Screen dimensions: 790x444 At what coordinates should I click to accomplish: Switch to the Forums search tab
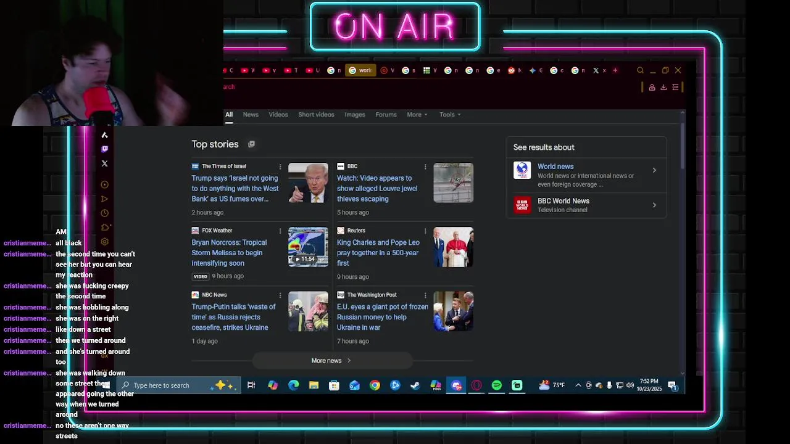(x=386, y=115)
